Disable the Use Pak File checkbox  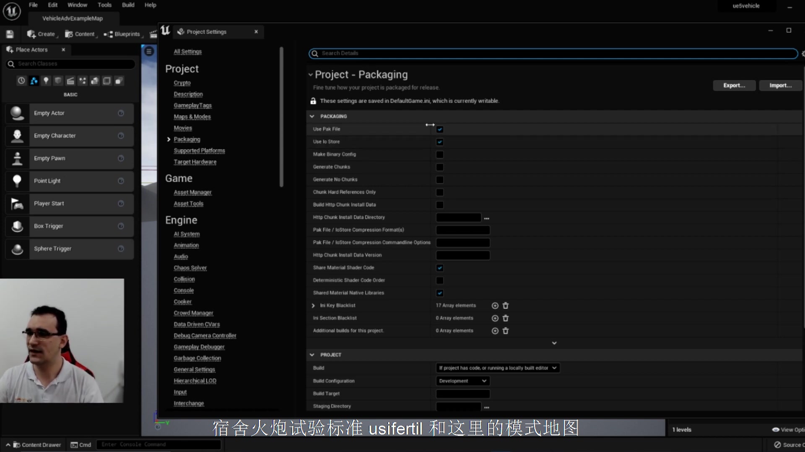[440, 129]
